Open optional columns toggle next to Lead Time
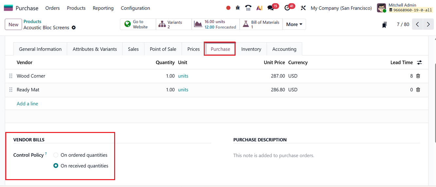The height and width of the screenshot is (187, 436). point(419,62)
